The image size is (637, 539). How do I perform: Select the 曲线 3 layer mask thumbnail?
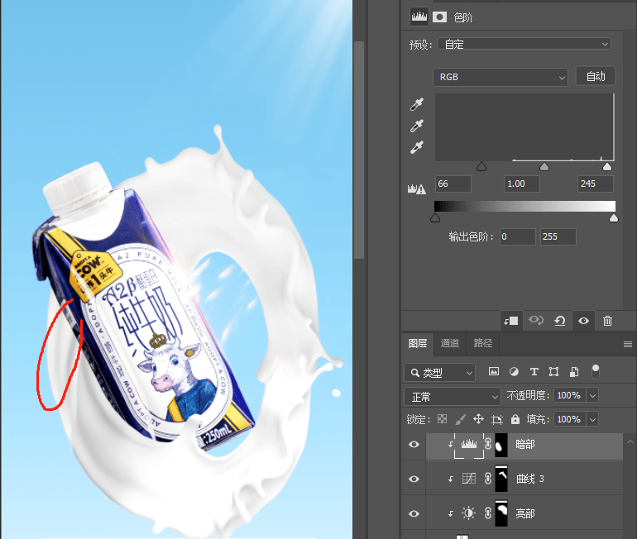click(x=501, y=479)
